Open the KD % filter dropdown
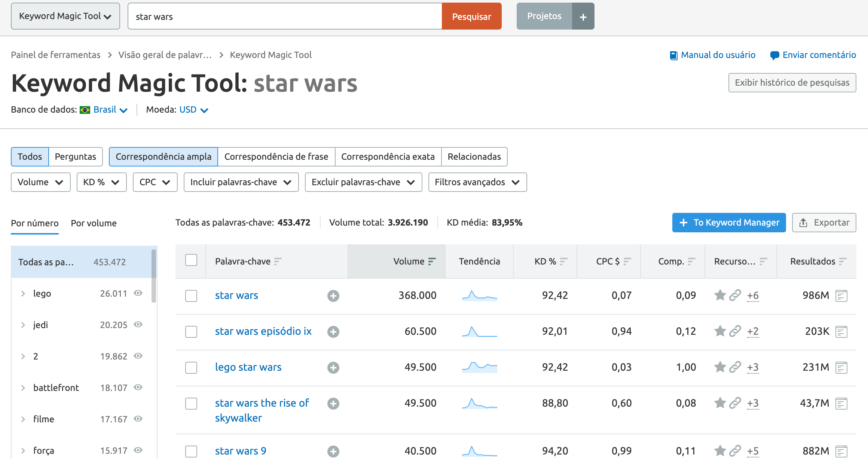This screenshot has width=868, height=459. 102,182
